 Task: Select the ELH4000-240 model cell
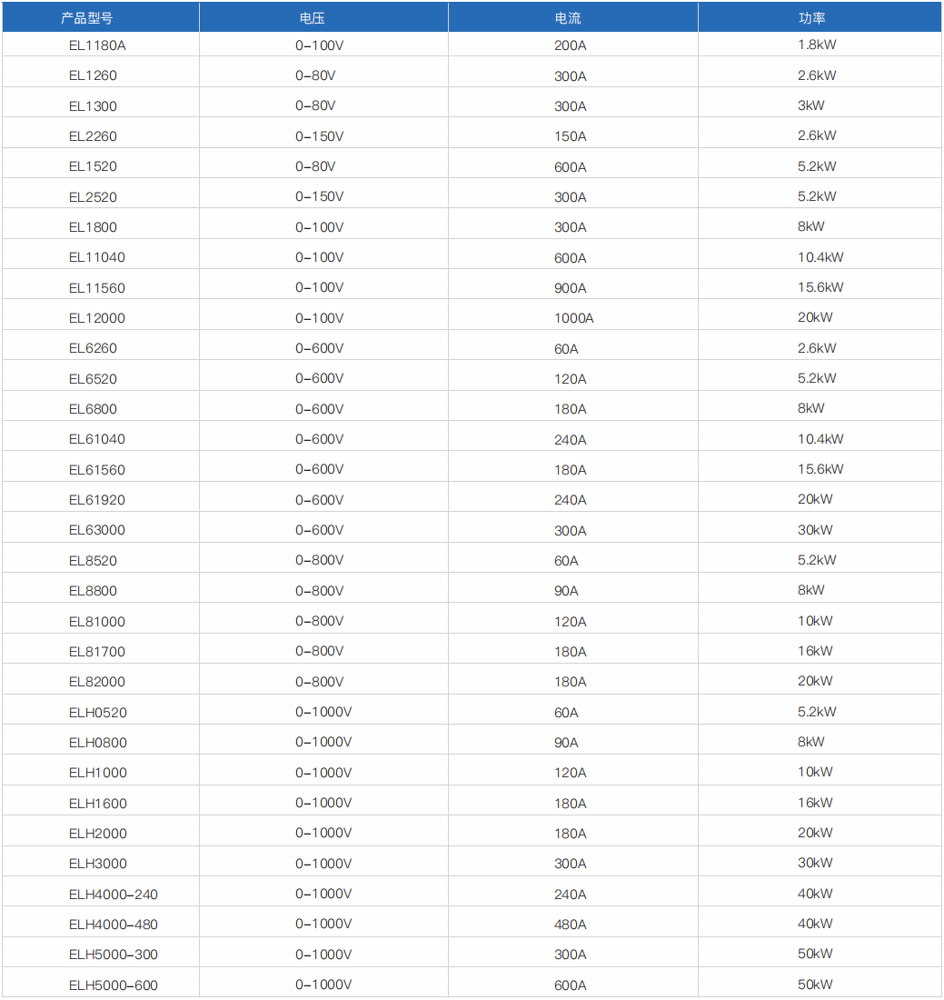tap(114, 895)
